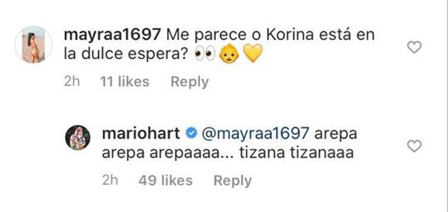Open mariohart's profile picture
This screenshot has height=212, width=448.
[x=78, y=138]
